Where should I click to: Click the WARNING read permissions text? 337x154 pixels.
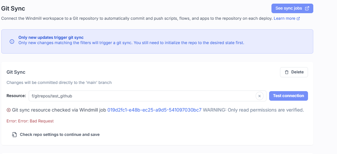[x=253, y=110]
